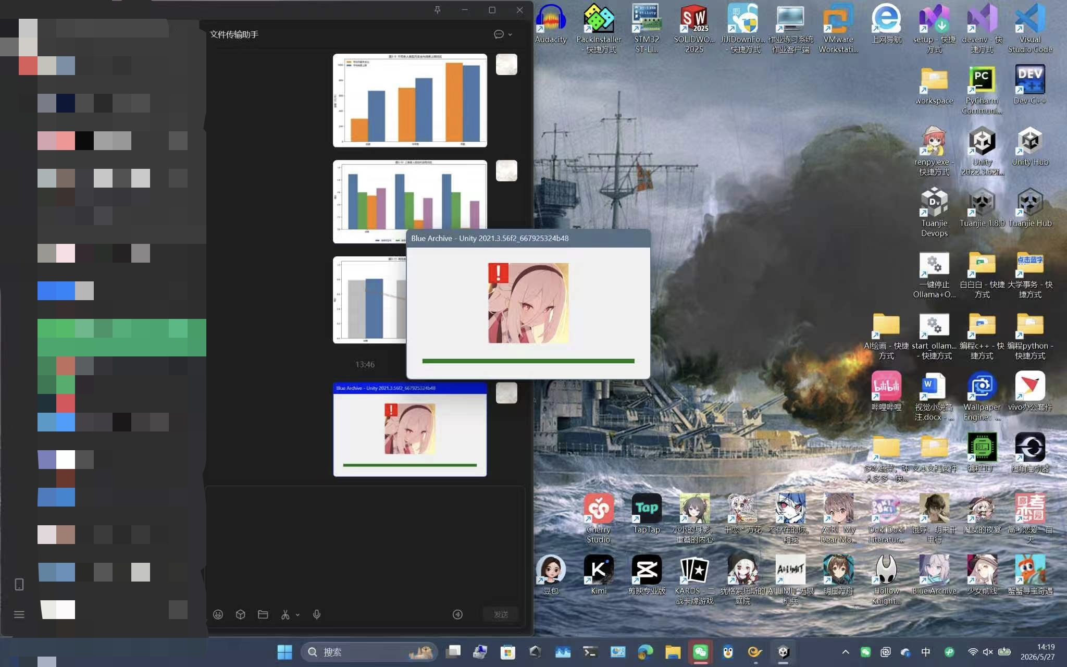Select the Visual Studio Code desktop icon
Screen dimensions: 1067x667
(x=1030, y=29)
